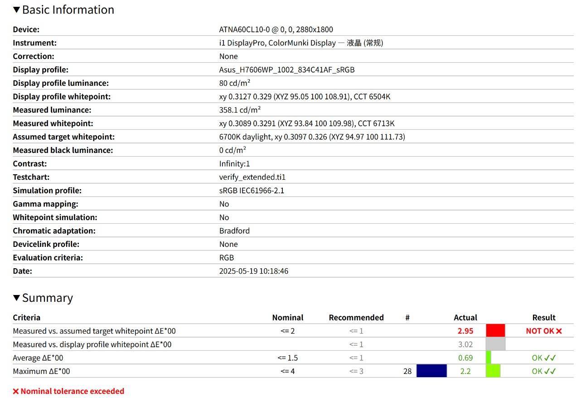576x398 pixels.
Task: Click the red 2.95 actual value
Action: pos(465,331)
